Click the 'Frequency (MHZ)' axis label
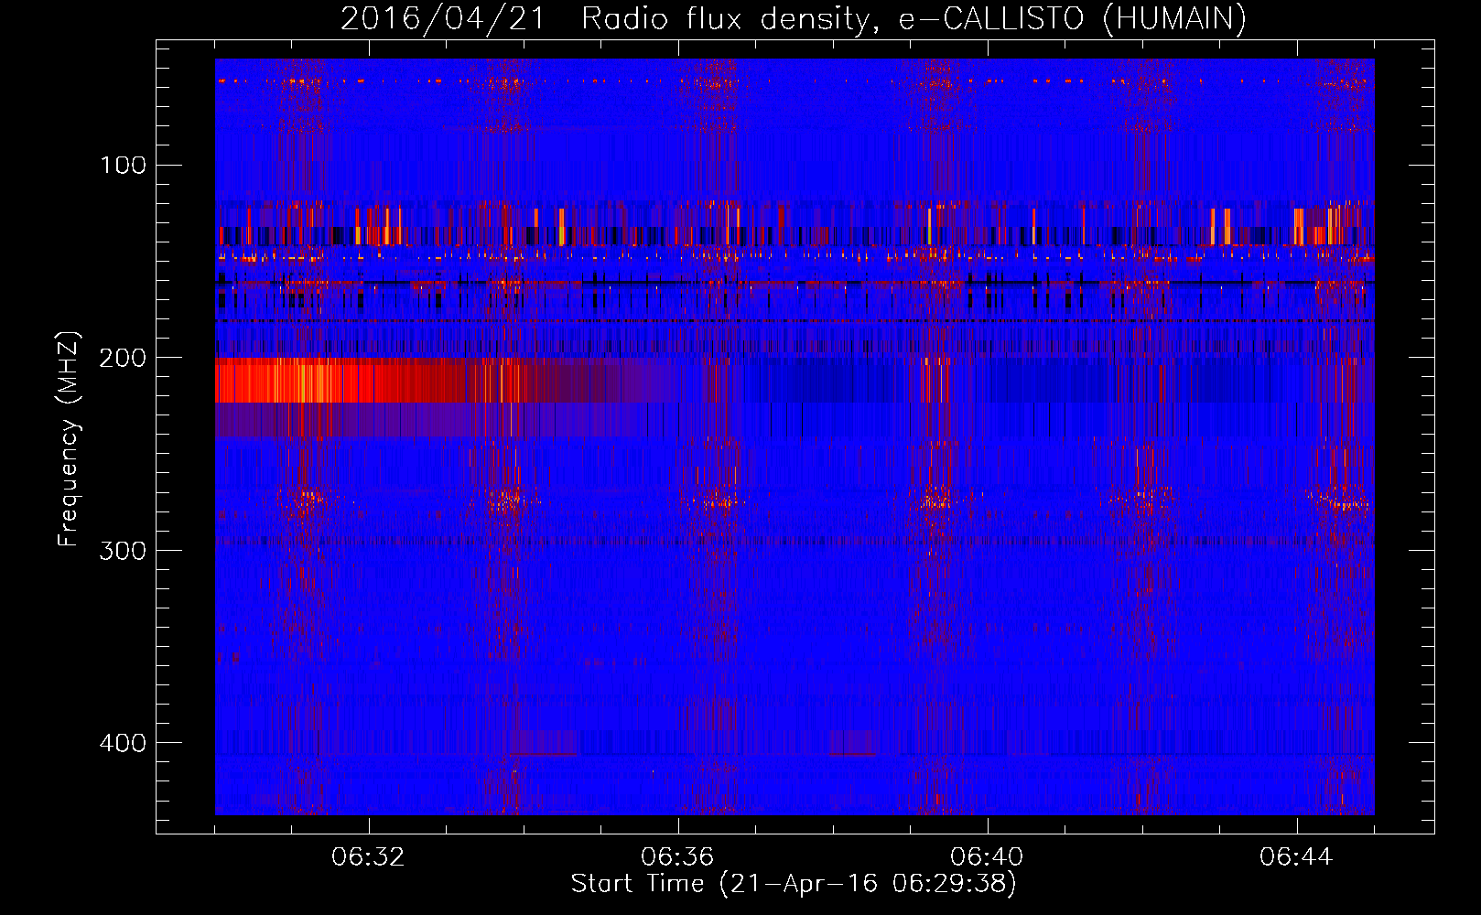The height and width of the screenshot is (915, 1481). (69, 438)
